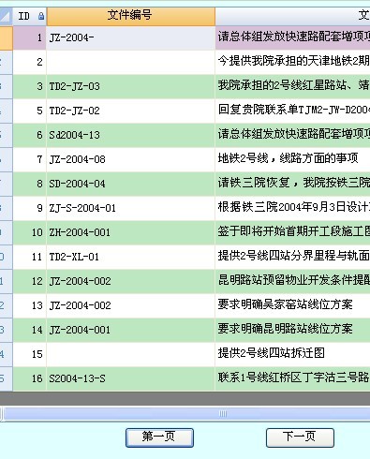Click text starting 昆明路站预留物业开发
Viewport: 370px width, 459px height.
point(294,280)
